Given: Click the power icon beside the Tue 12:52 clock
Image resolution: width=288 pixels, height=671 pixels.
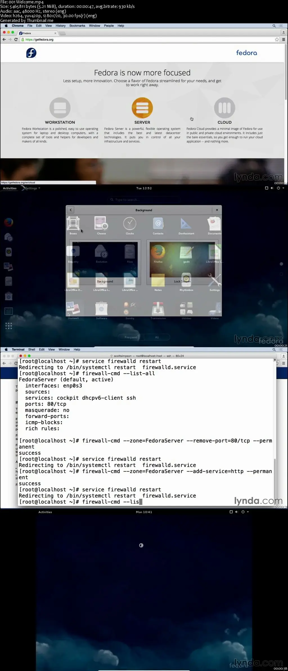Looking at the screenshot, I should tap(278, 188).
